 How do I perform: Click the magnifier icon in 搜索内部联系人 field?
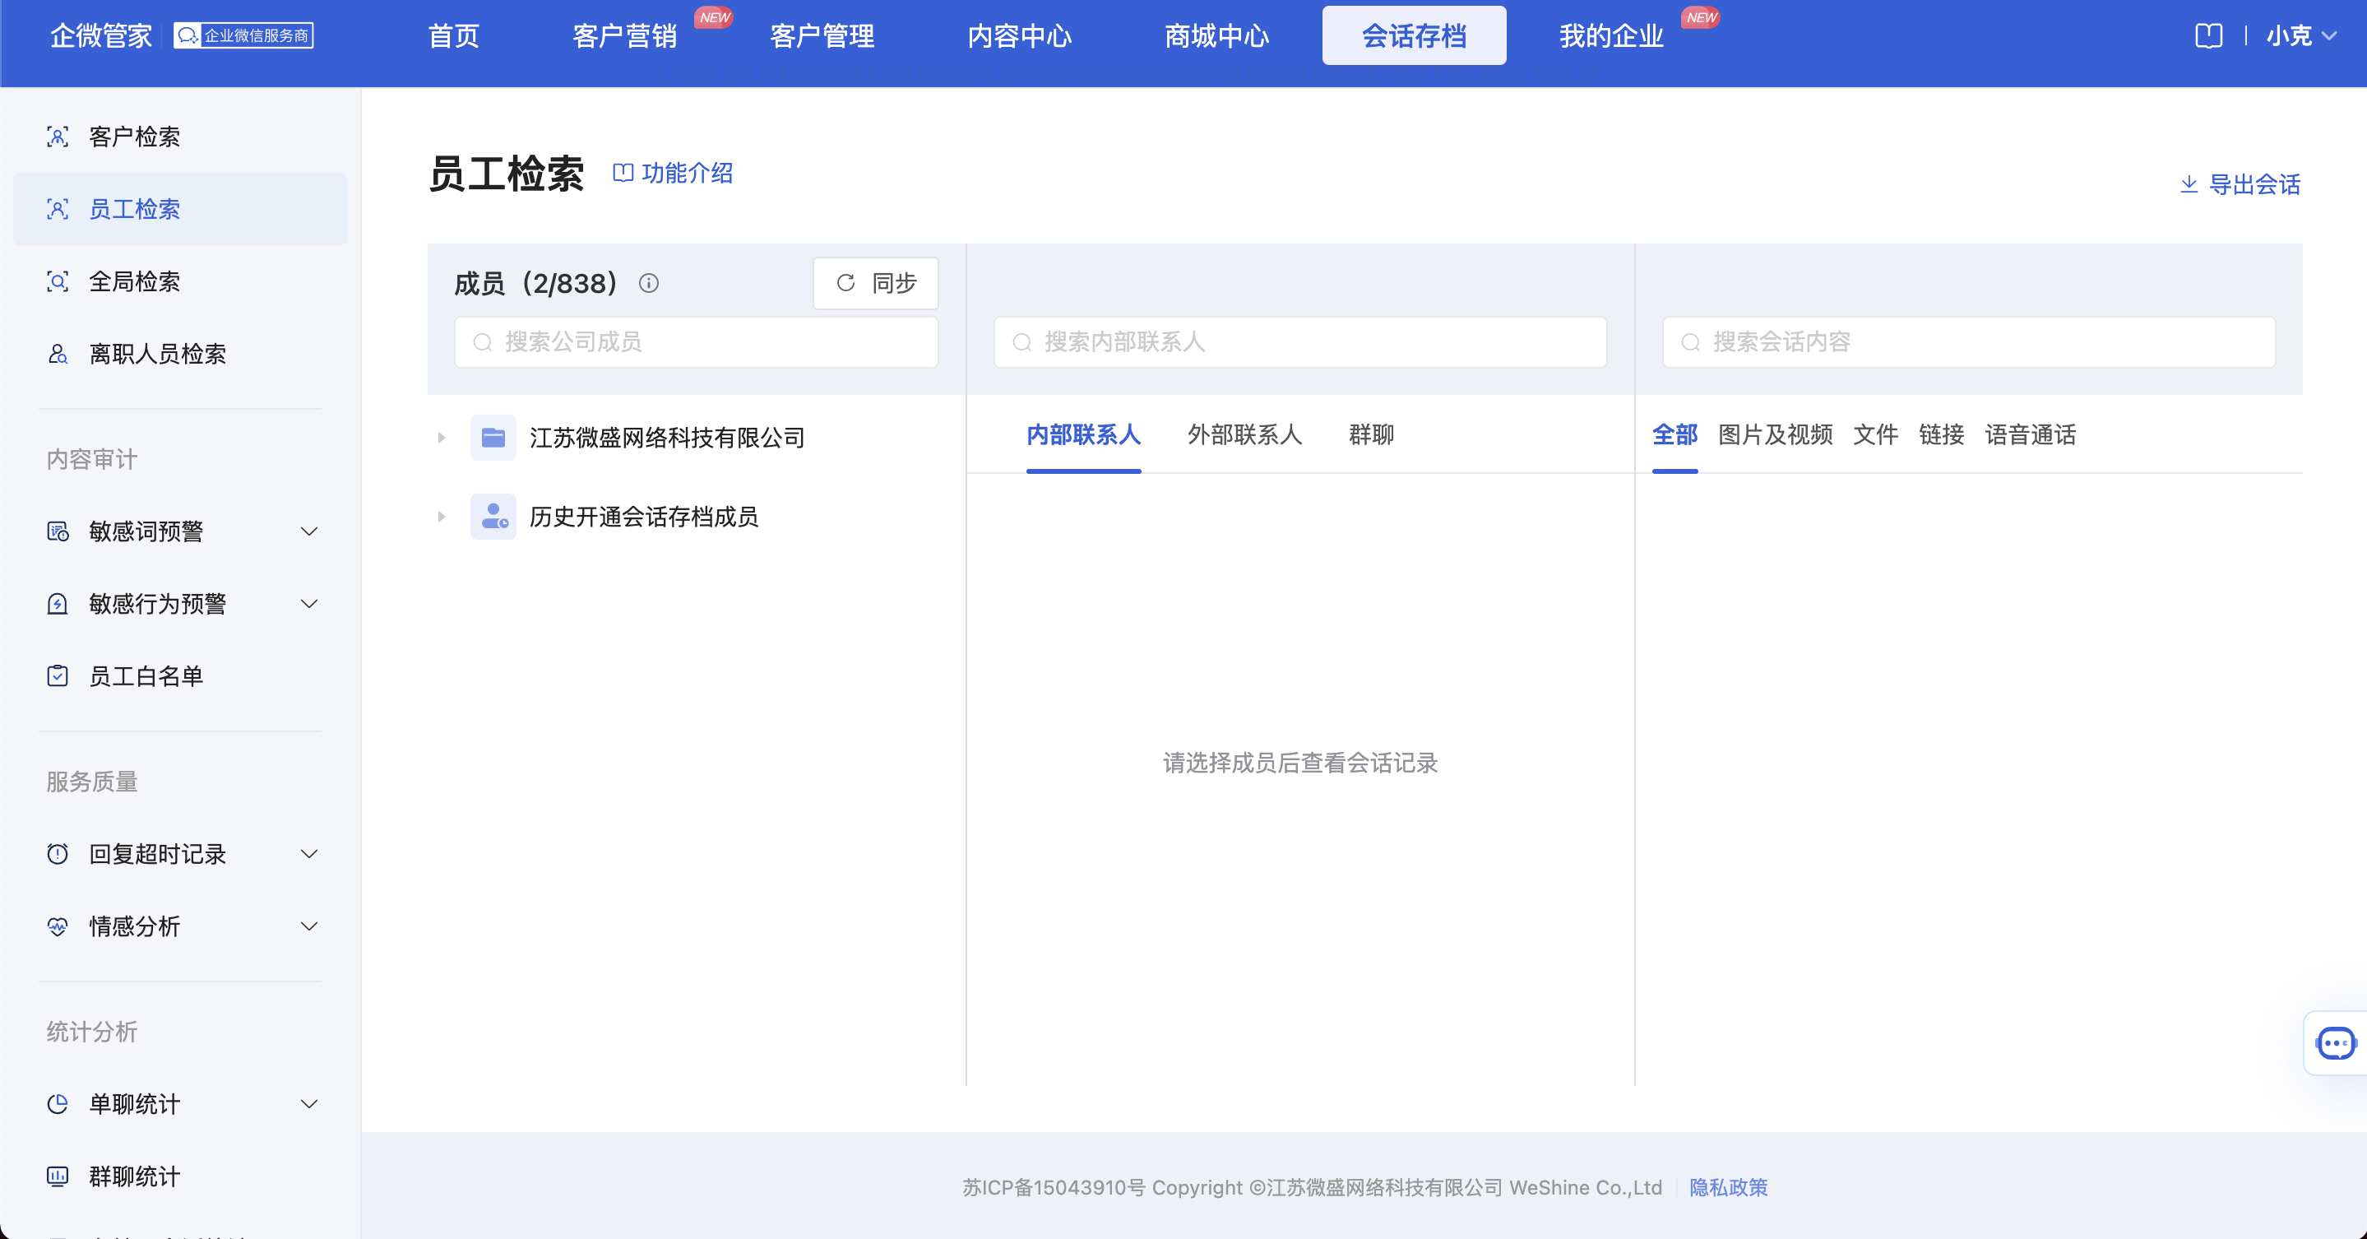coord(1021,343)
